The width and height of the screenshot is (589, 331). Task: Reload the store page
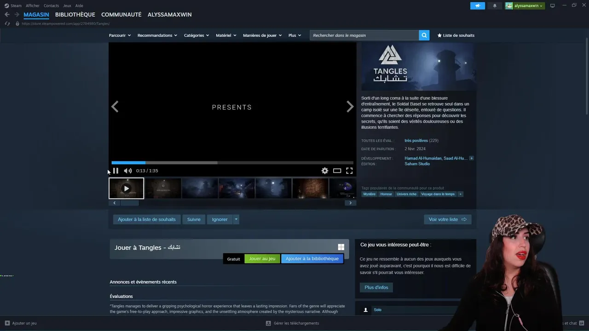pyautogui.click(x=7, y=23)
